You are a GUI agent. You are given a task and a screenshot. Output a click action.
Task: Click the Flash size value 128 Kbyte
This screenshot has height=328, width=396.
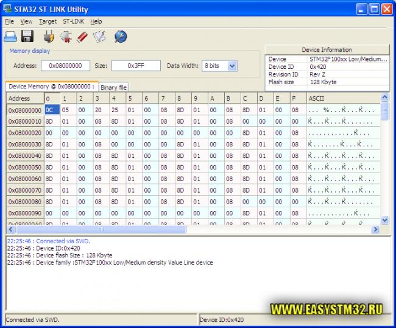[323, 82]
